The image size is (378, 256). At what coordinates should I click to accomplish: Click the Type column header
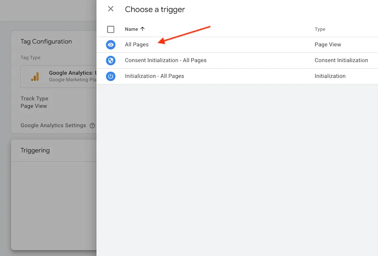320,29
